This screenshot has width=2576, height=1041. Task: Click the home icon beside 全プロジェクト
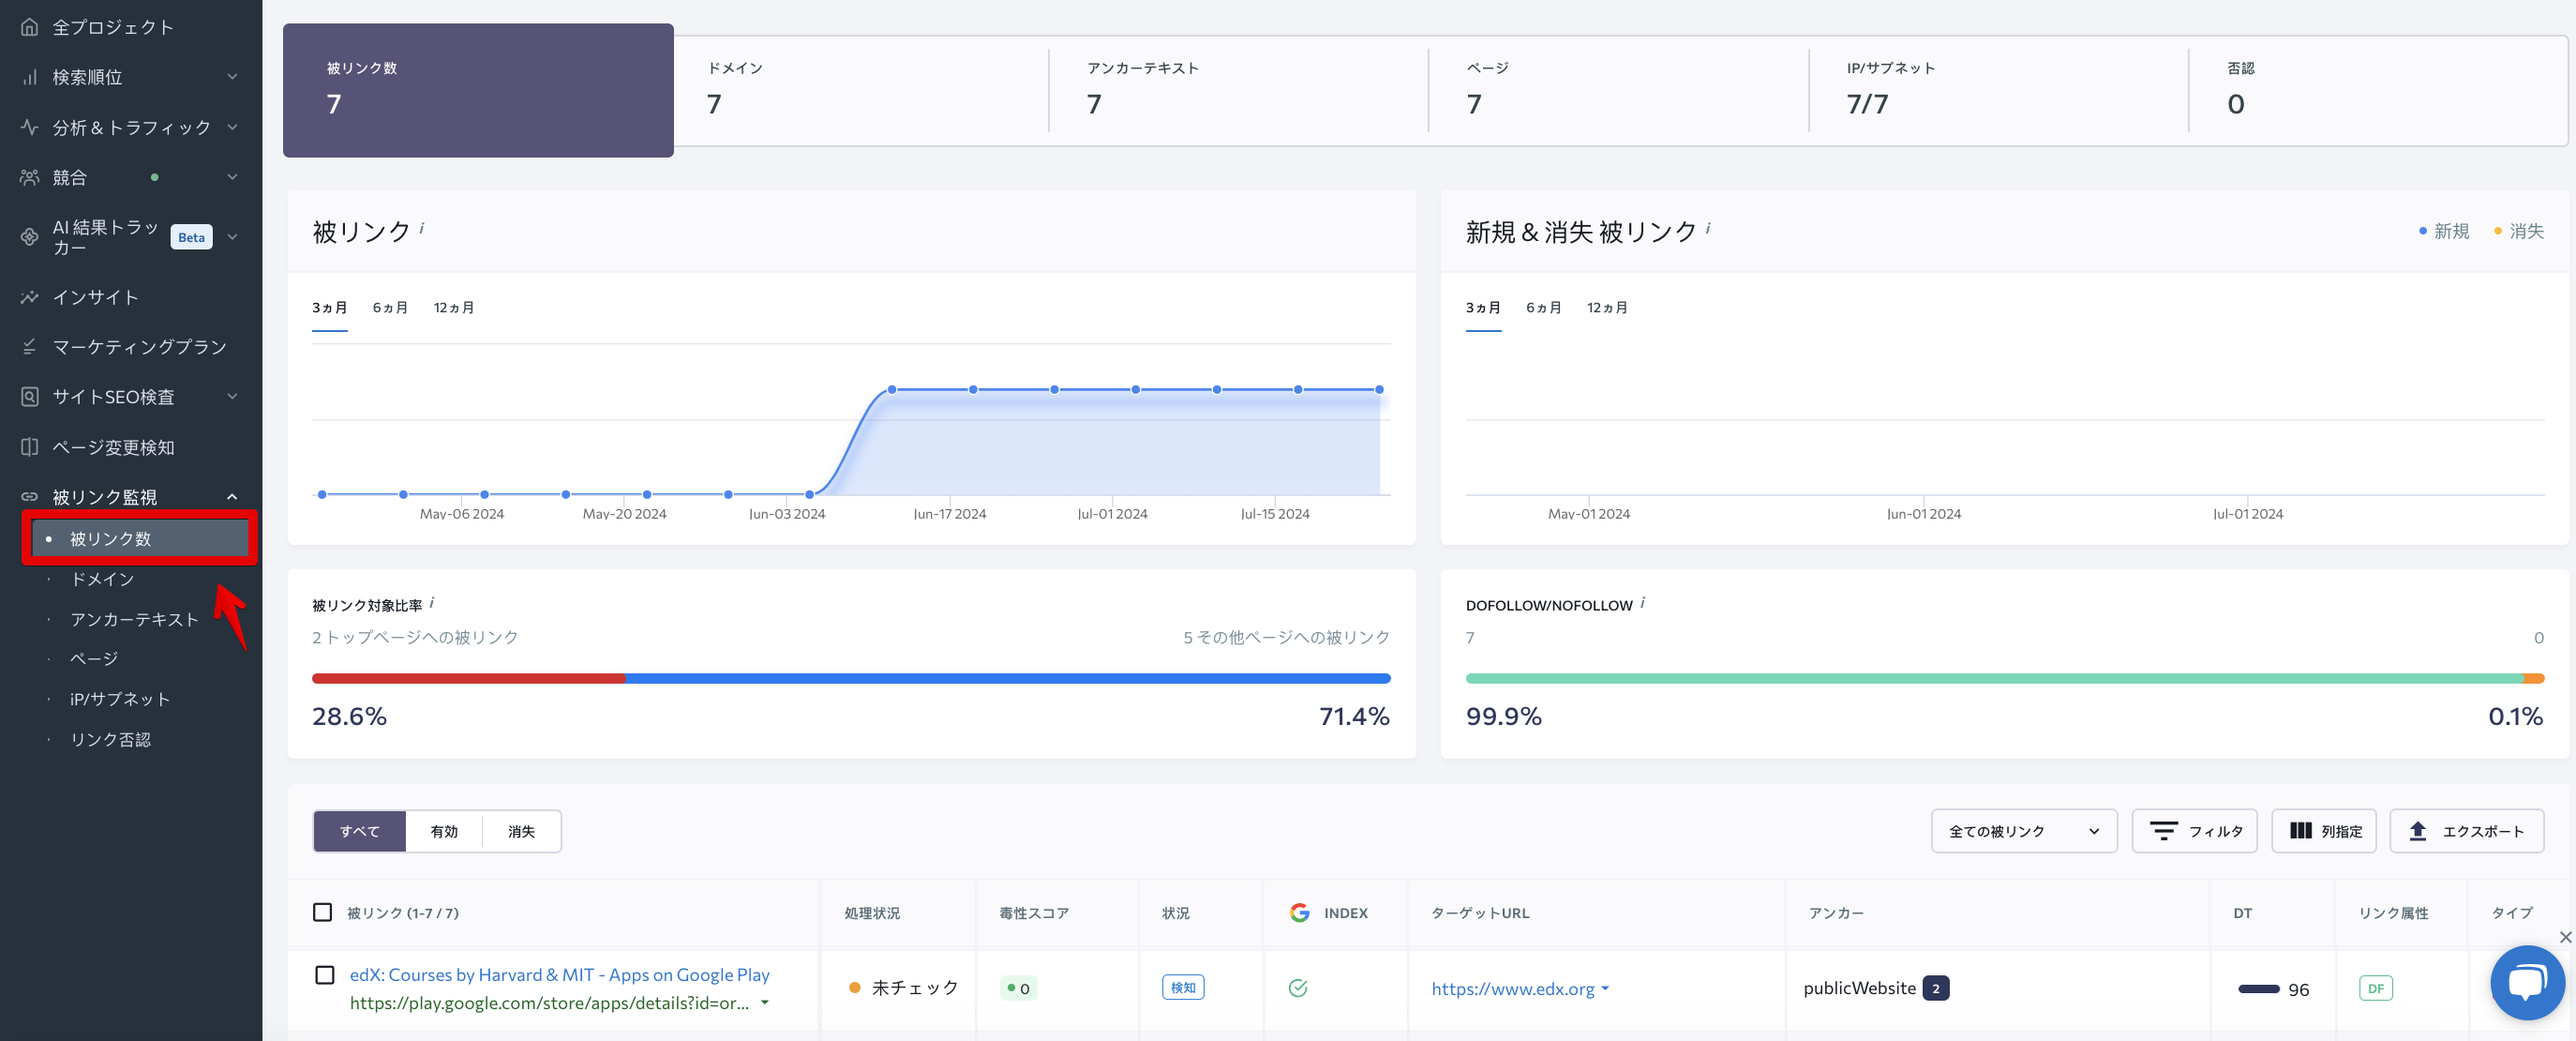coord(30,27)
